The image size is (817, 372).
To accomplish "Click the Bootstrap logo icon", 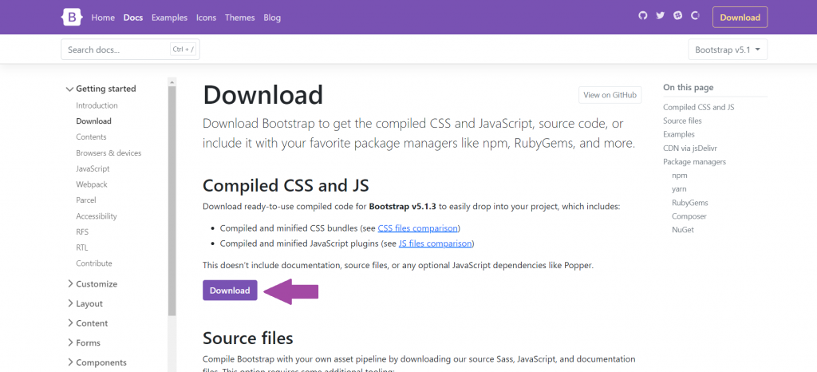I will (72, 18).
